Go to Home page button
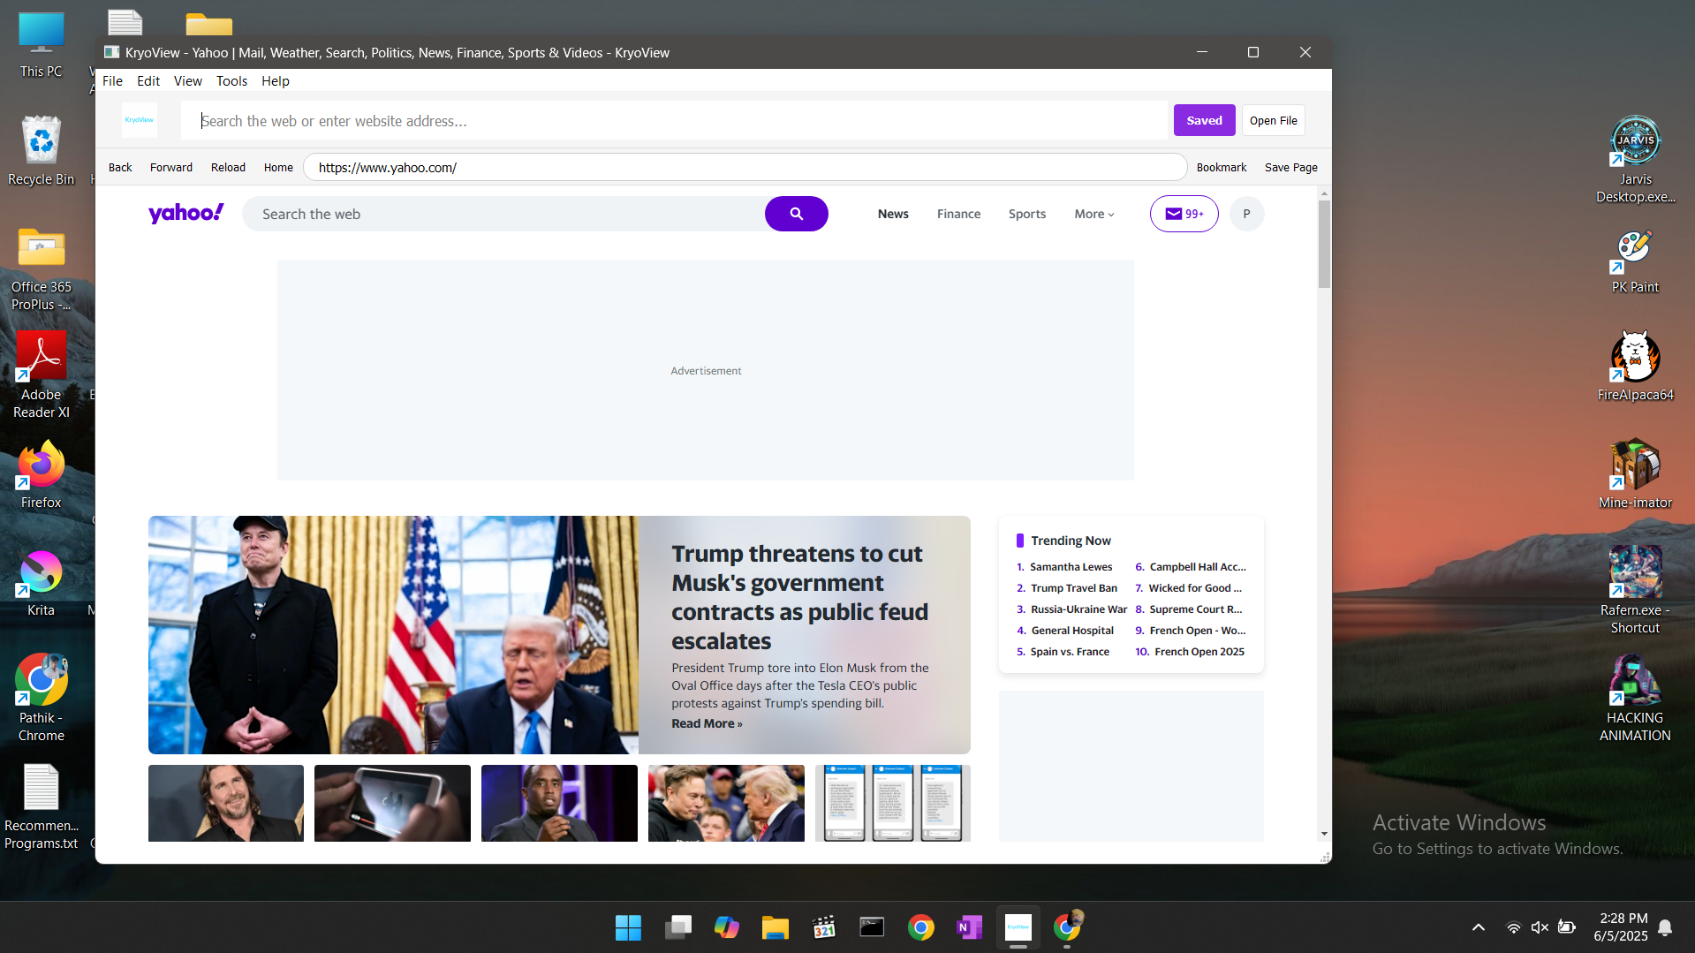Image resolution: width=1695 pixels, height=953 pixels. pos(278,167)
